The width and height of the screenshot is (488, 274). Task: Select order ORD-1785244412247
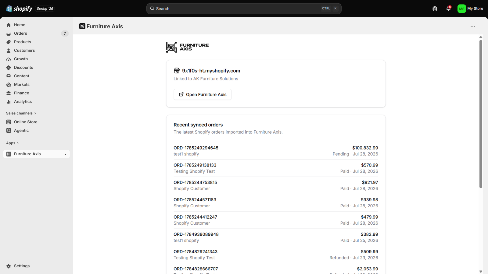coord(276,220)
